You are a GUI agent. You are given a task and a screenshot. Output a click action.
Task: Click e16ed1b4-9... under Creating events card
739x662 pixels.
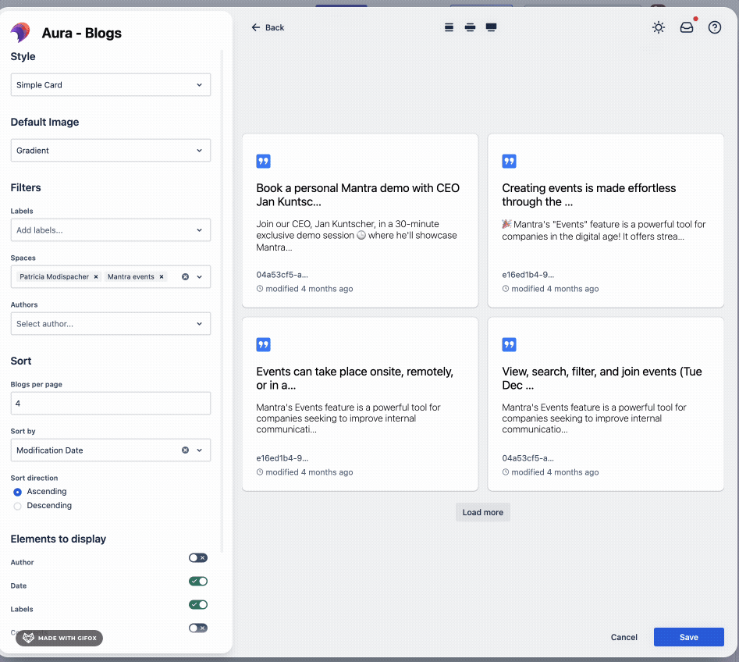pos(528,275)
